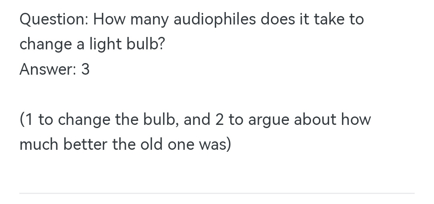Click the word "argue" in the explanation
The height and width of the screenshot is (204, 434).
point(268,120)
